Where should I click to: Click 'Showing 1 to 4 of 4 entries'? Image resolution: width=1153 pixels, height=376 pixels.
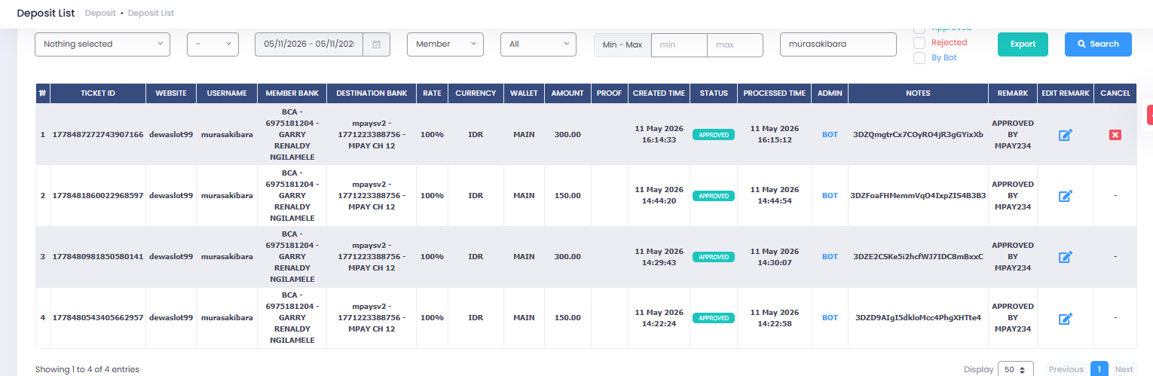[x=87, y=370]
